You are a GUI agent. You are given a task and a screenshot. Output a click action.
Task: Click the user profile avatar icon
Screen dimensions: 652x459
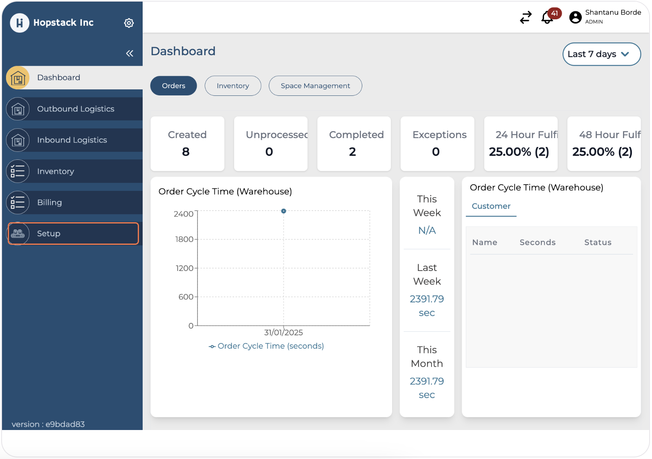coord(575,17)
